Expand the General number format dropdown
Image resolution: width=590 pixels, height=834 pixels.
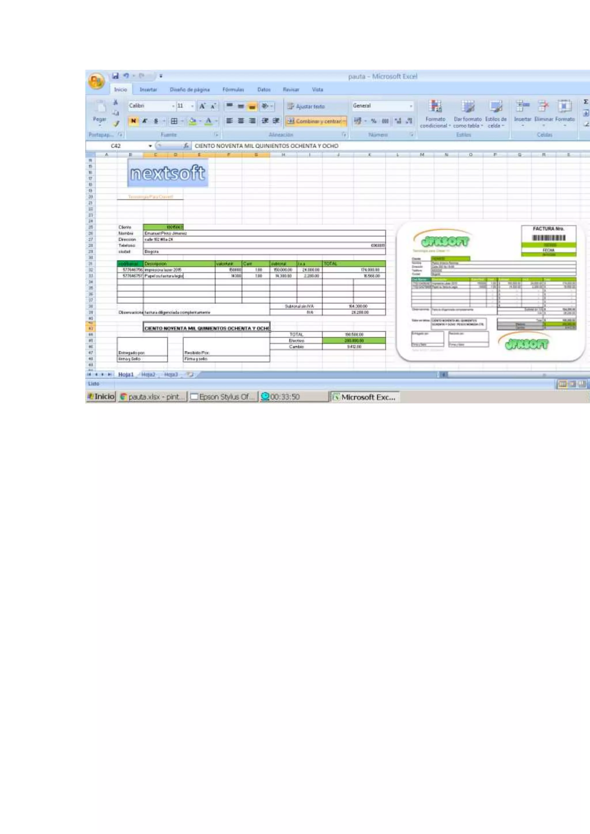click(411, 106)
